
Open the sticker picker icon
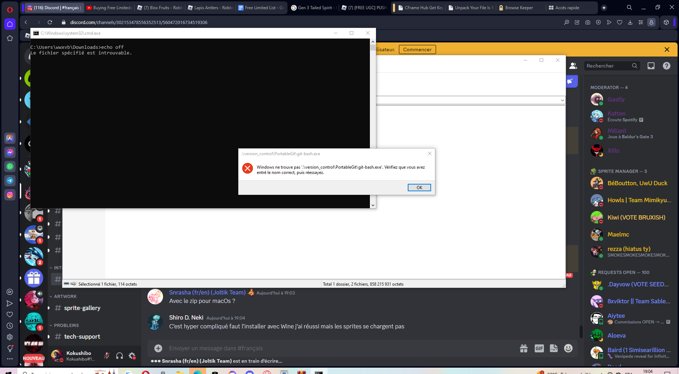tap(553, 348)
